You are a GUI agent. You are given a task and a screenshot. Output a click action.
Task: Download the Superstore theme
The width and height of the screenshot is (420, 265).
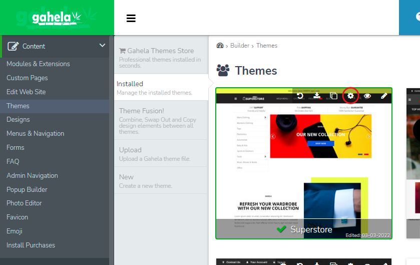[317, 96]
